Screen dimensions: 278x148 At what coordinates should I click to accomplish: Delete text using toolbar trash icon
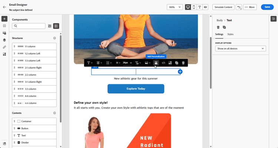pyautogui.click(x=183, y=63)
